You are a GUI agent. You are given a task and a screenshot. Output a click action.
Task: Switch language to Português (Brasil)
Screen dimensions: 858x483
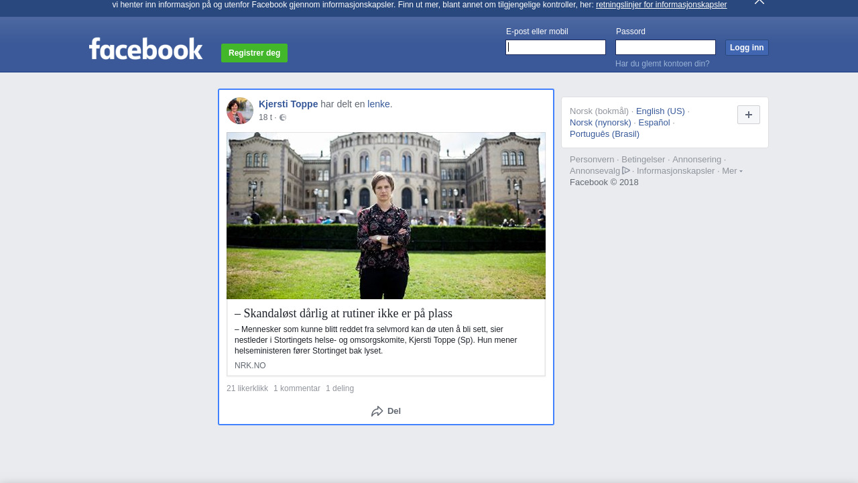pos(605,134)
